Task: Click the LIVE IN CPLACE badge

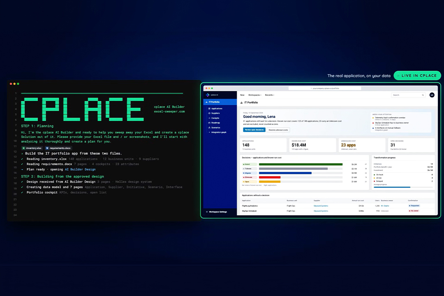Action: coord(417,76)
